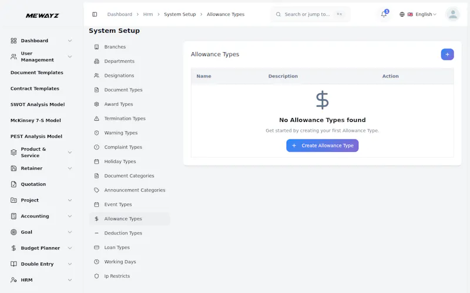Expand the Accounting menu chevron
The image size is (470, 293).
(70, 216)
